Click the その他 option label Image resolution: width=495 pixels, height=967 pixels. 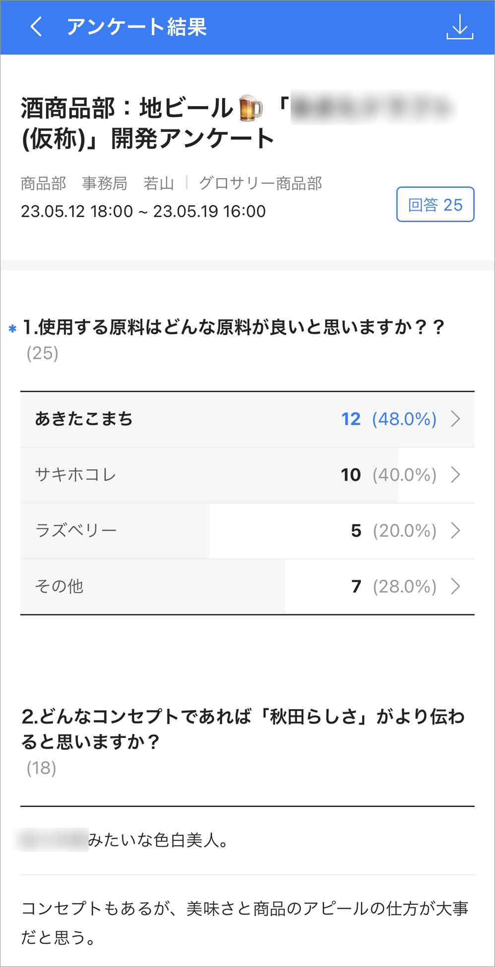coord(59,586)
